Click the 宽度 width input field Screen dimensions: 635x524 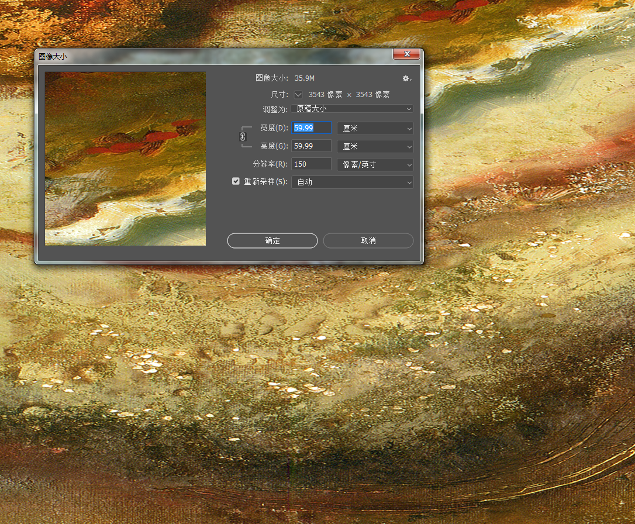pos(311,128)
